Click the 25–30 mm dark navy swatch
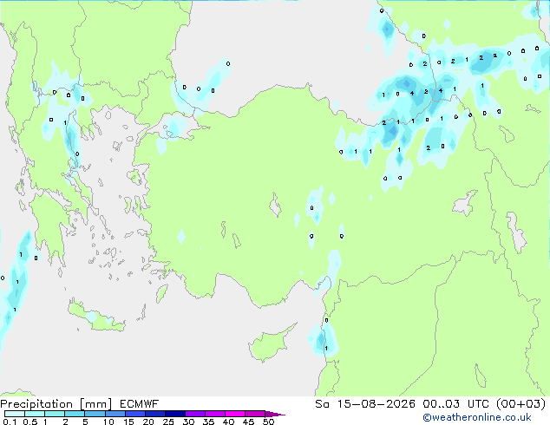Image resolution: width=550 pixels, height=425 pixels. (x=174, y=414)
